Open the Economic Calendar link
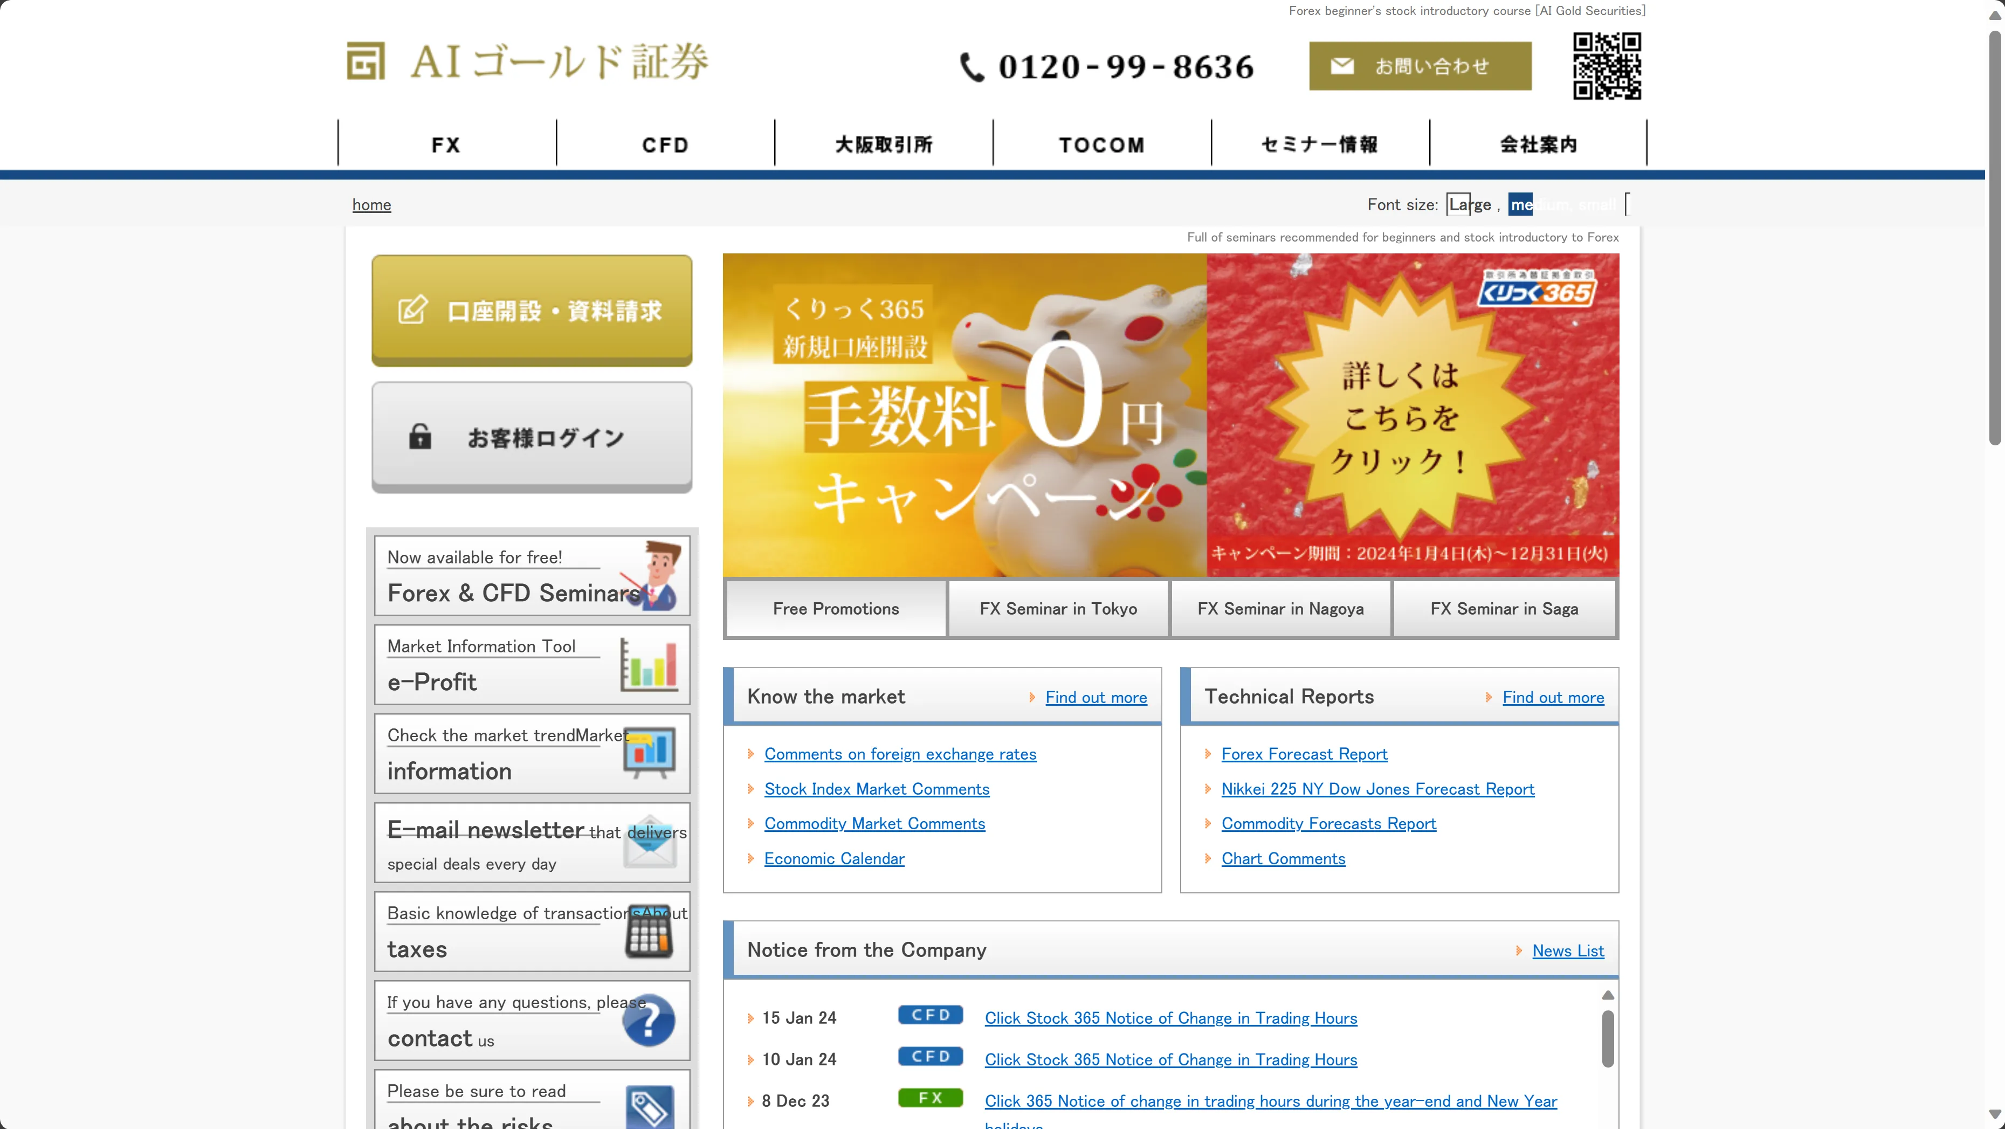The image size is (2005, 1129). coord(833,858)
